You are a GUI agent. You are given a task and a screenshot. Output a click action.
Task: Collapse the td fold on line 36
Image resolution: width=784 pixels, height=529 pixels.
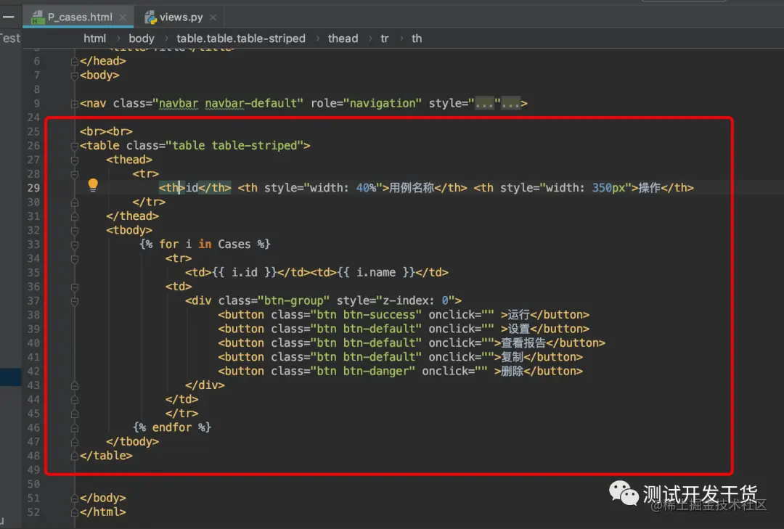[75, 287]
